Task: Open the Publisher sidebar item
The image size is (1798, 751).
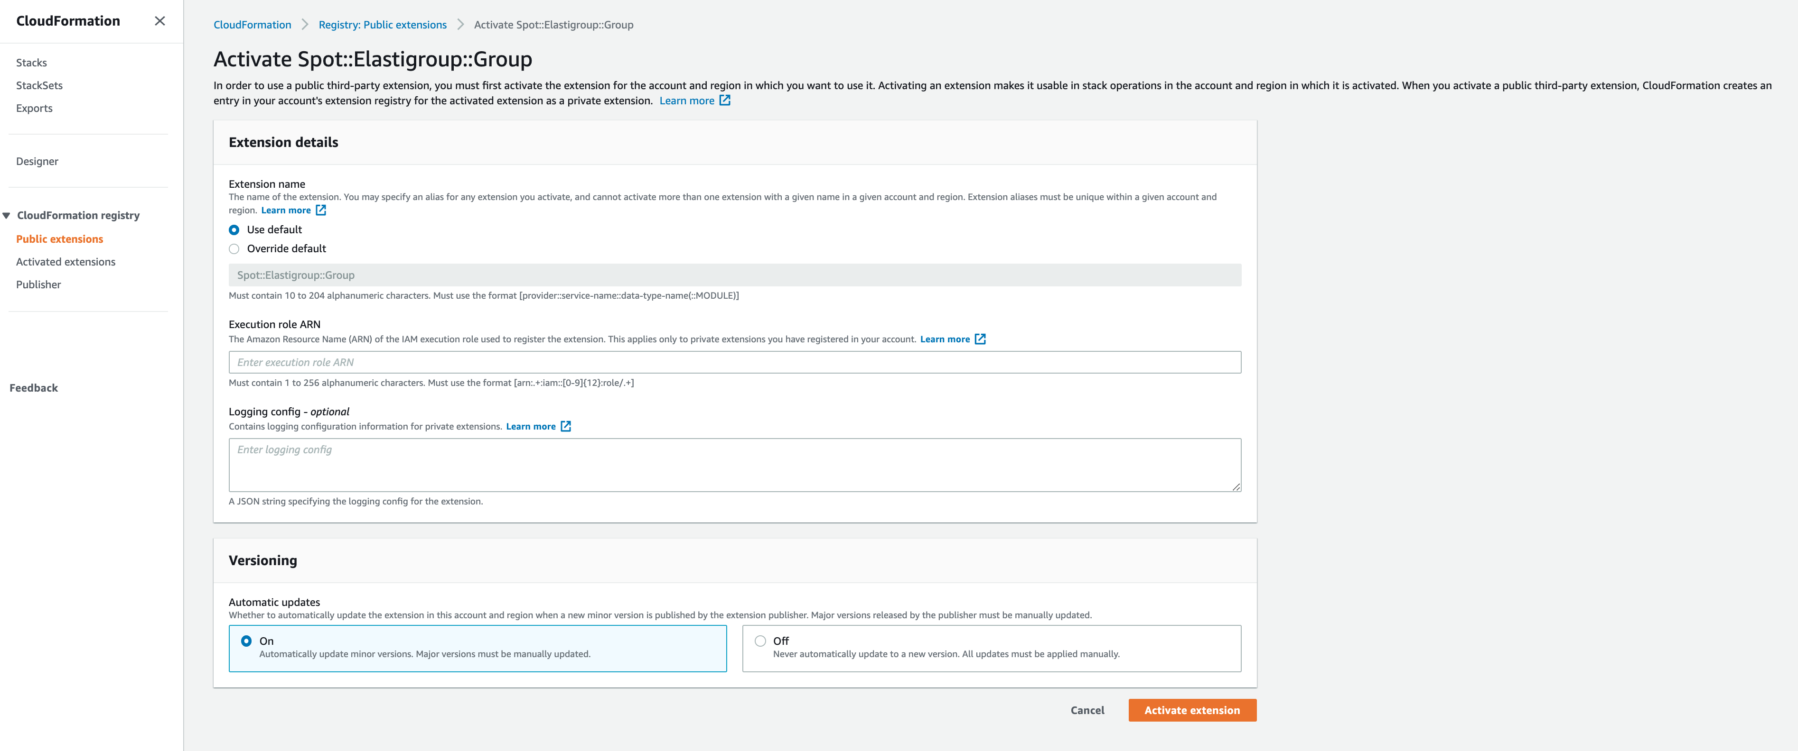Action: click(38, 284)
